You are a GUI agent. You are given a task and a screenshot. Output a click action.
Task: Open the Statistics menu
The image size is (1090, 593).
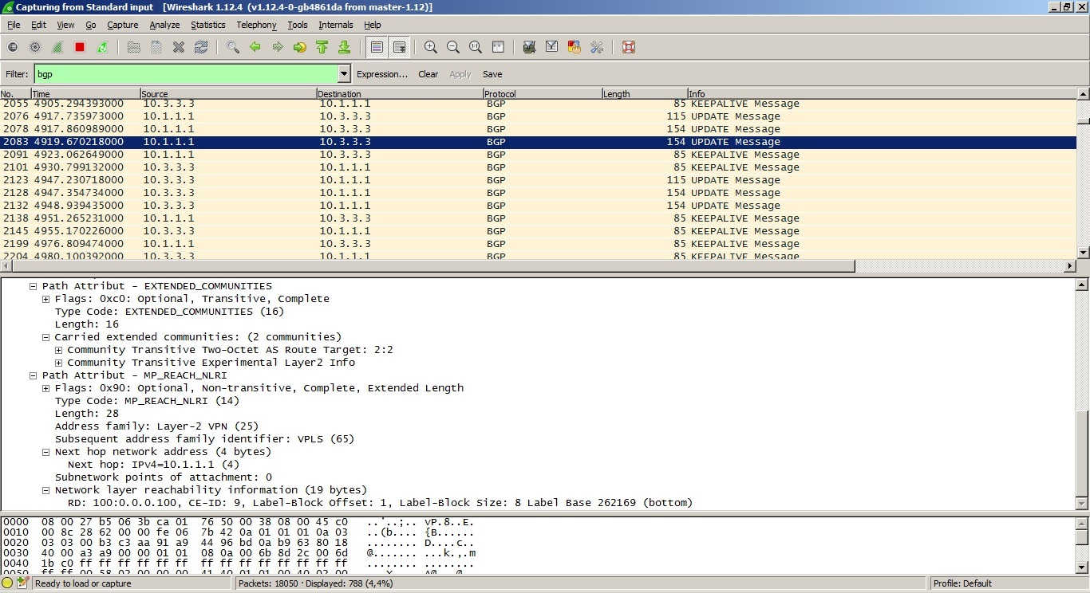coord(207,25)
